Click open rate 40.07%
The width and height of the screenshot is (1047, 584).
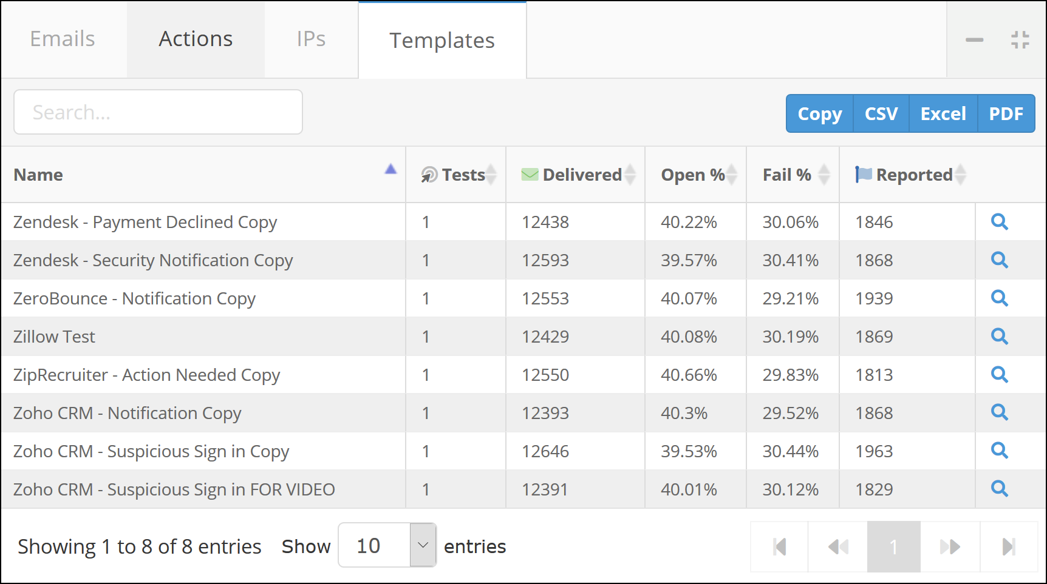[689, 298]
